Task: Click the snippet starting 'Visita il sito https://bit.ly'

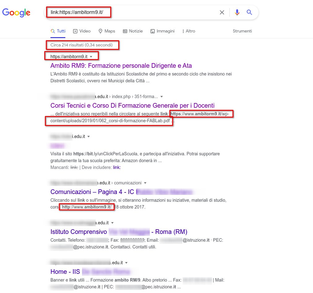Action: coord(135,157)
